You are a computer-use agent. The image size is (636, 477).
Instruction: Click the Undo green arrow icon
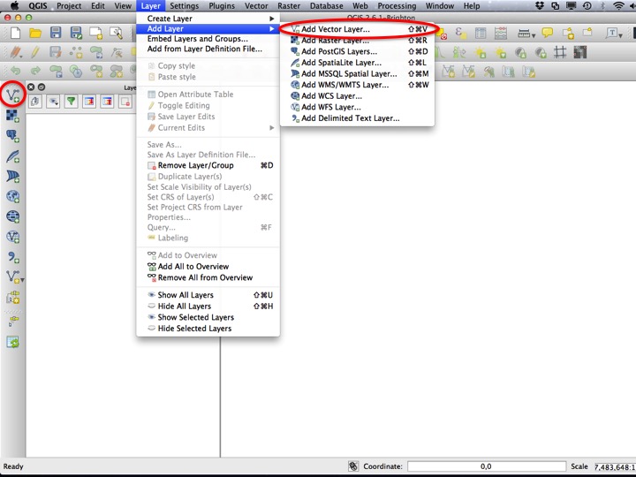pyautogui.click(x=15, y=71)
